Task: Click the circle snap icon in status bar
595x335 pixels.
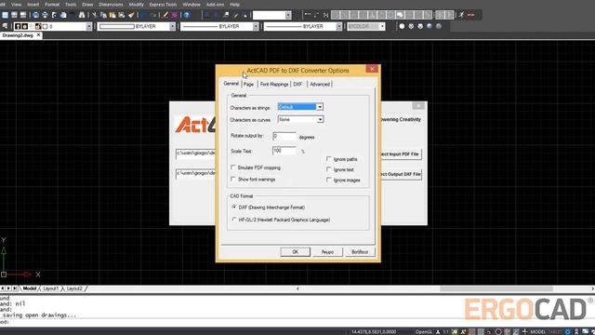Action: [x=498, y=331]
